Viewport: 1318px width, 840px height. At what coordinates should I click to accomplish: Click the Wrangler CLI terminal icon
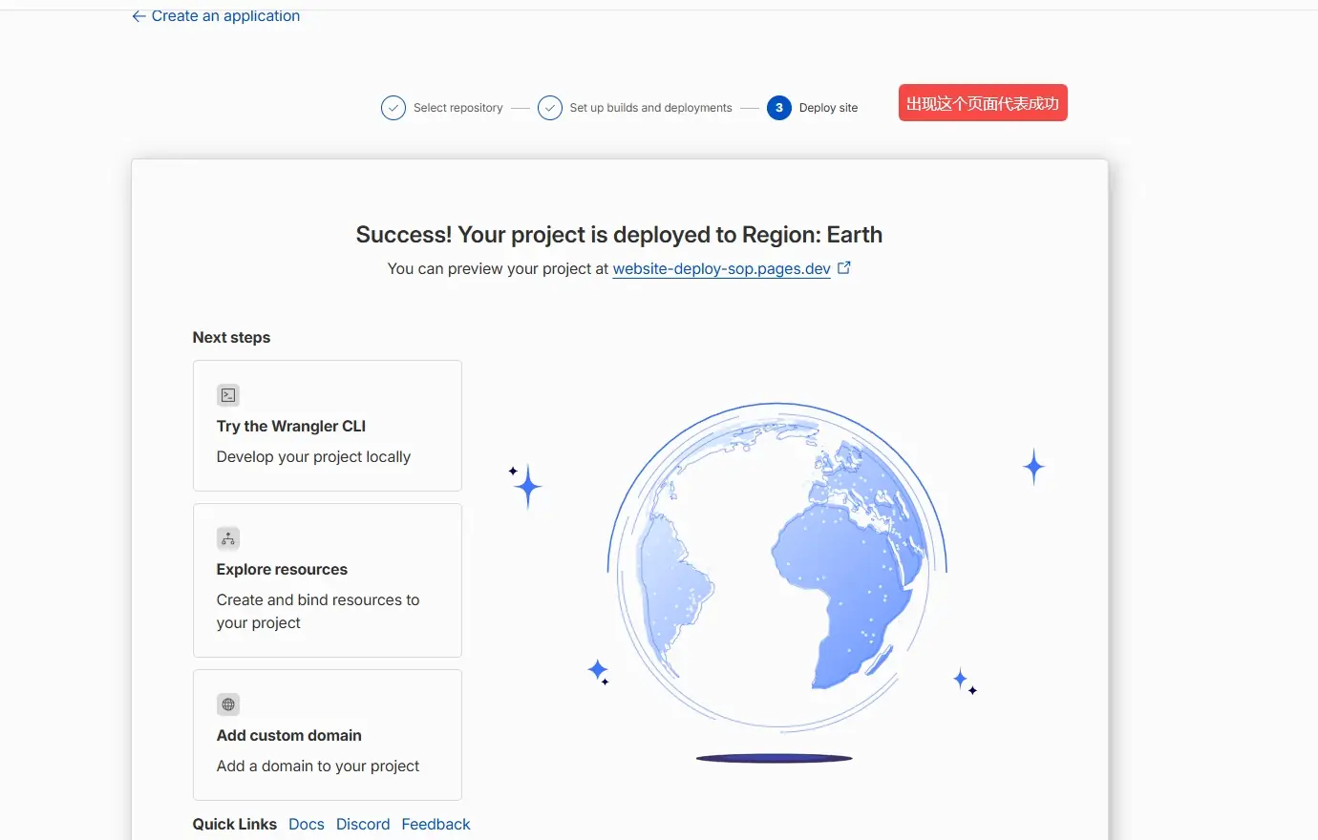click(228, 395)
